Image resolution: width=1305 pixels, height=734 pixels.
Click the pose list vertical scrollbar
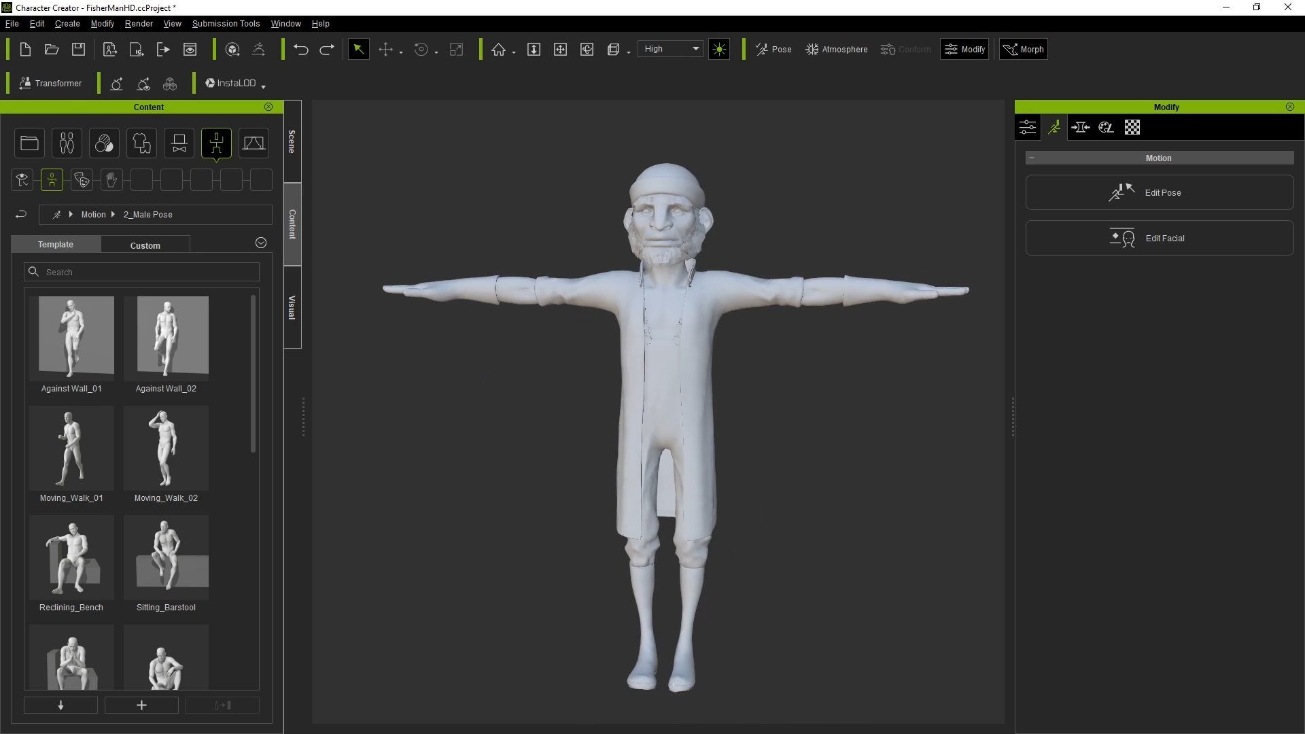point(254,374)
